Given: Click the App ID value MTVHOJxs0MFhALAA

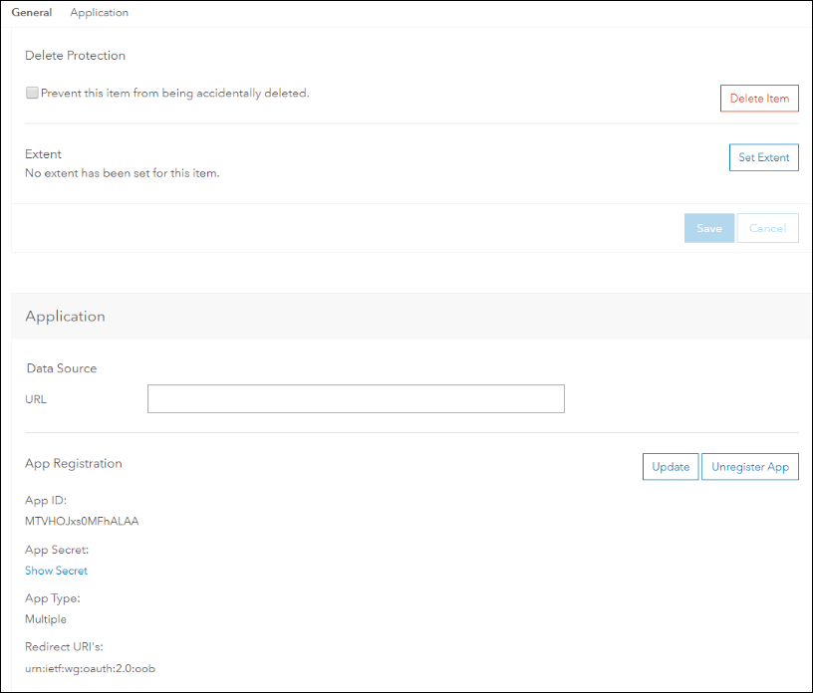Looking at the screenshot, I should [82, 521].
